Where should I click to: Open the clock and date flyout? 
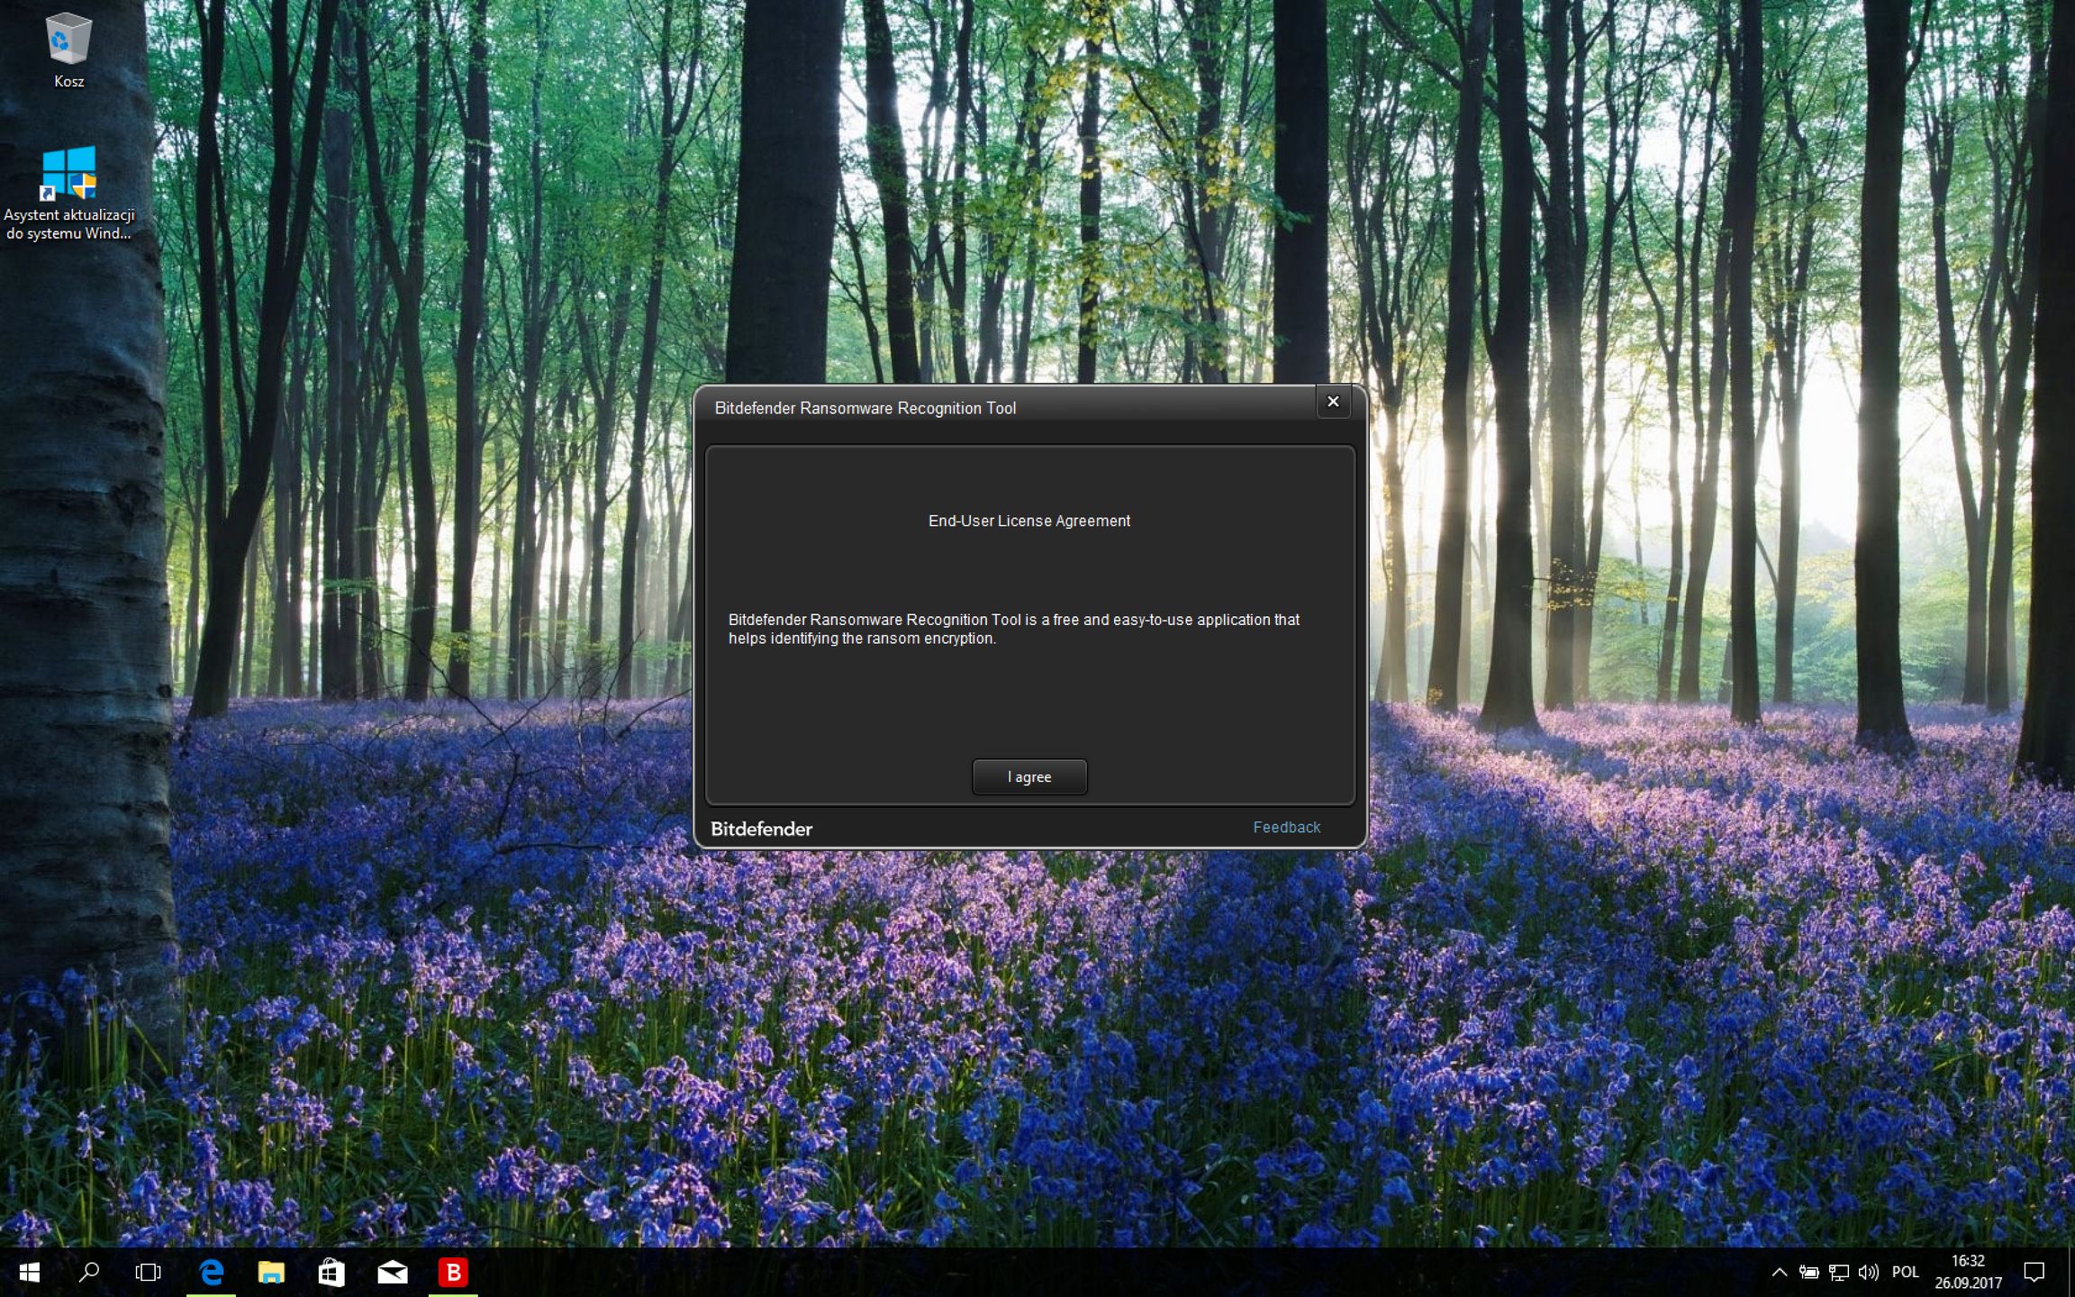point(1968,1272)
